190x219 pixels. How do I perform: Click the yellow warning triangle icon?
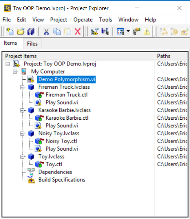coord(147,31)
